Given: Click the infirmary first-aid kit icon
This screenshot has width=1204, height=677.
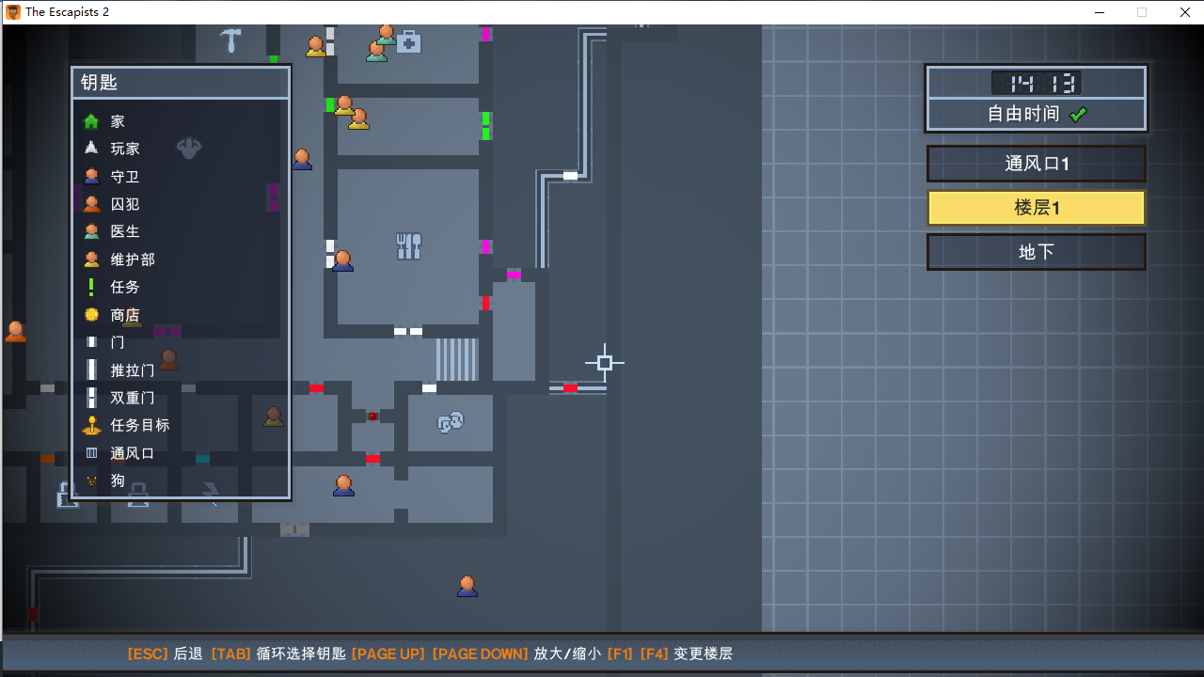Looking at the screenshot, I should click(408, 41).
